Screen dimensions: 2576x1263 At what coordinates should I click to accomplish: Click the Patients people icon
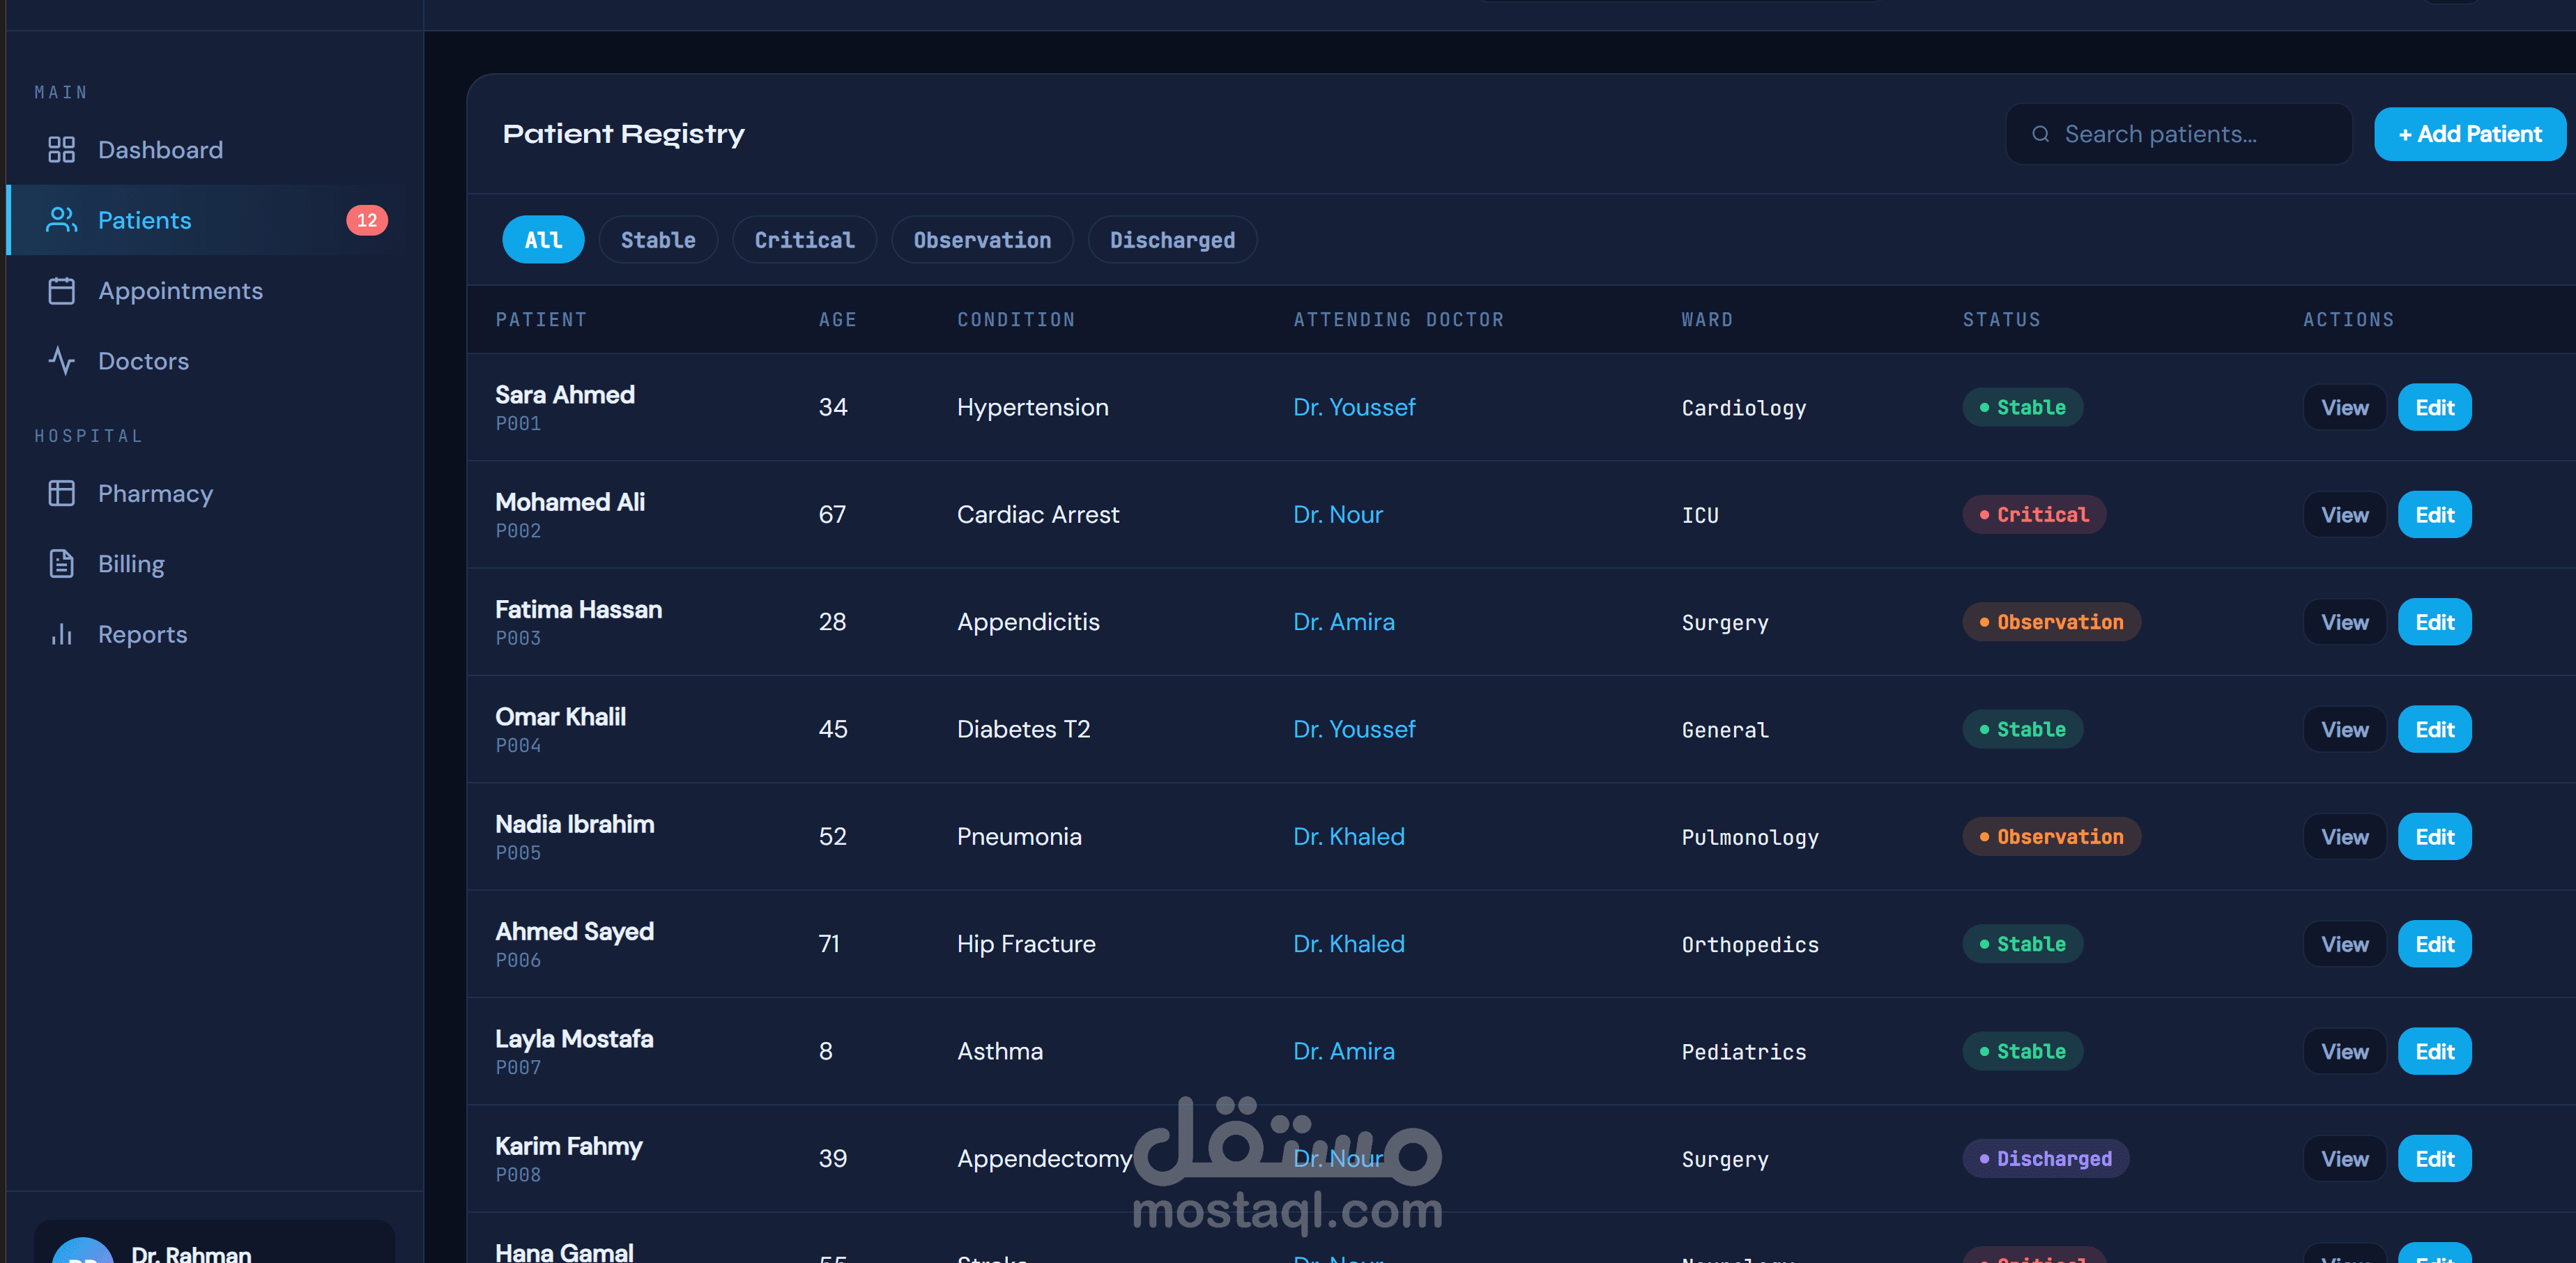point(61,220)
